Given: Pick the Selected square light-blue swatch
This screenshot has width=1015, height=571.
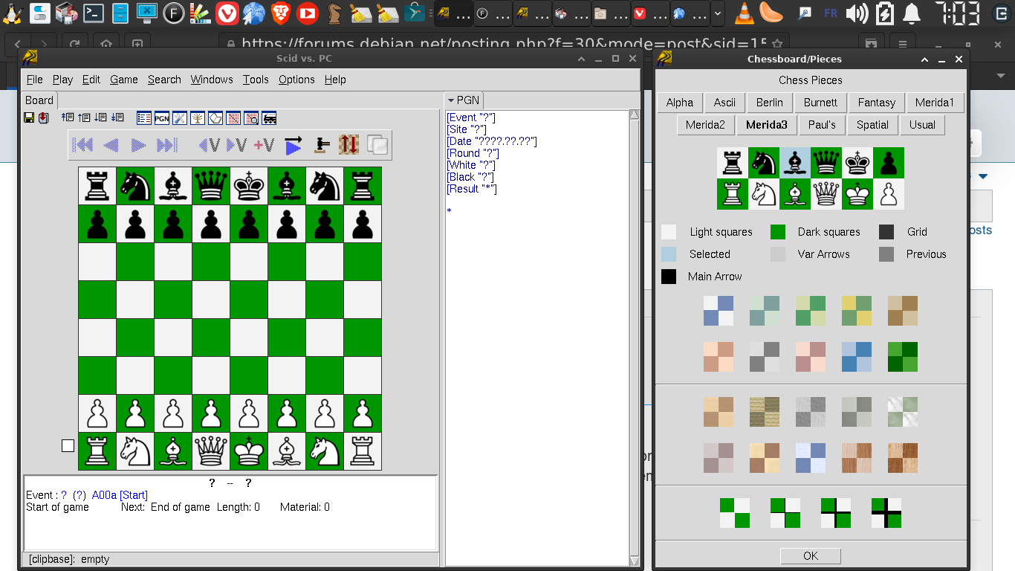Looking at the screenshot, I should click(x=669, y=254).
